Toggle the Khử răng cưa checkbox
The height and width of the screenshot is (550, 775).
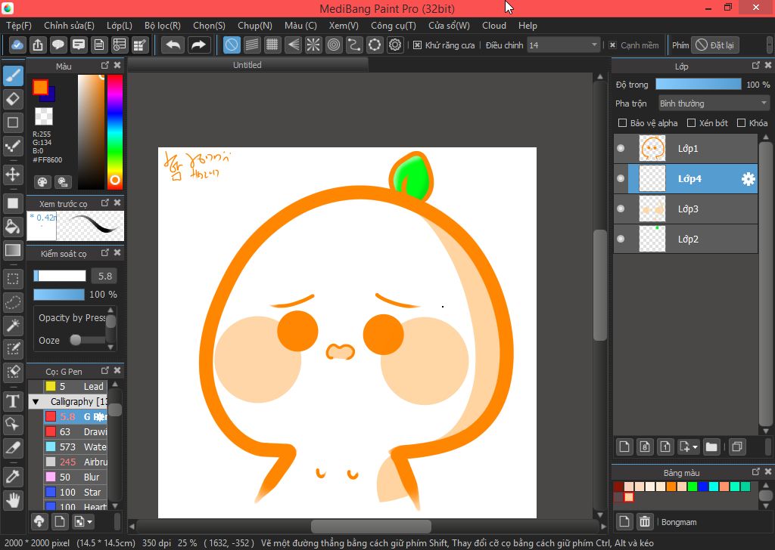coord(417,45)
